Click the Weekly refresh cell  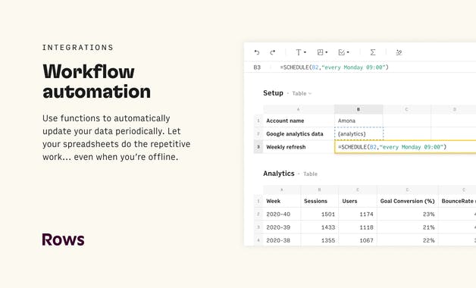(x=299, y=147)
